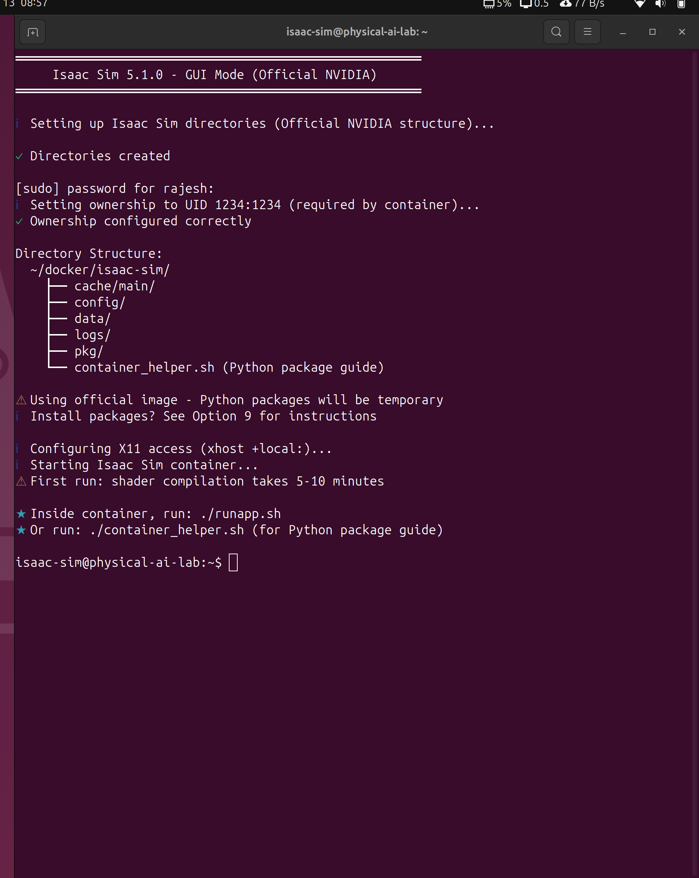Click the terminal's vertical scrollbar
This screenshot has width=699, height=878.
pos(695,448)
